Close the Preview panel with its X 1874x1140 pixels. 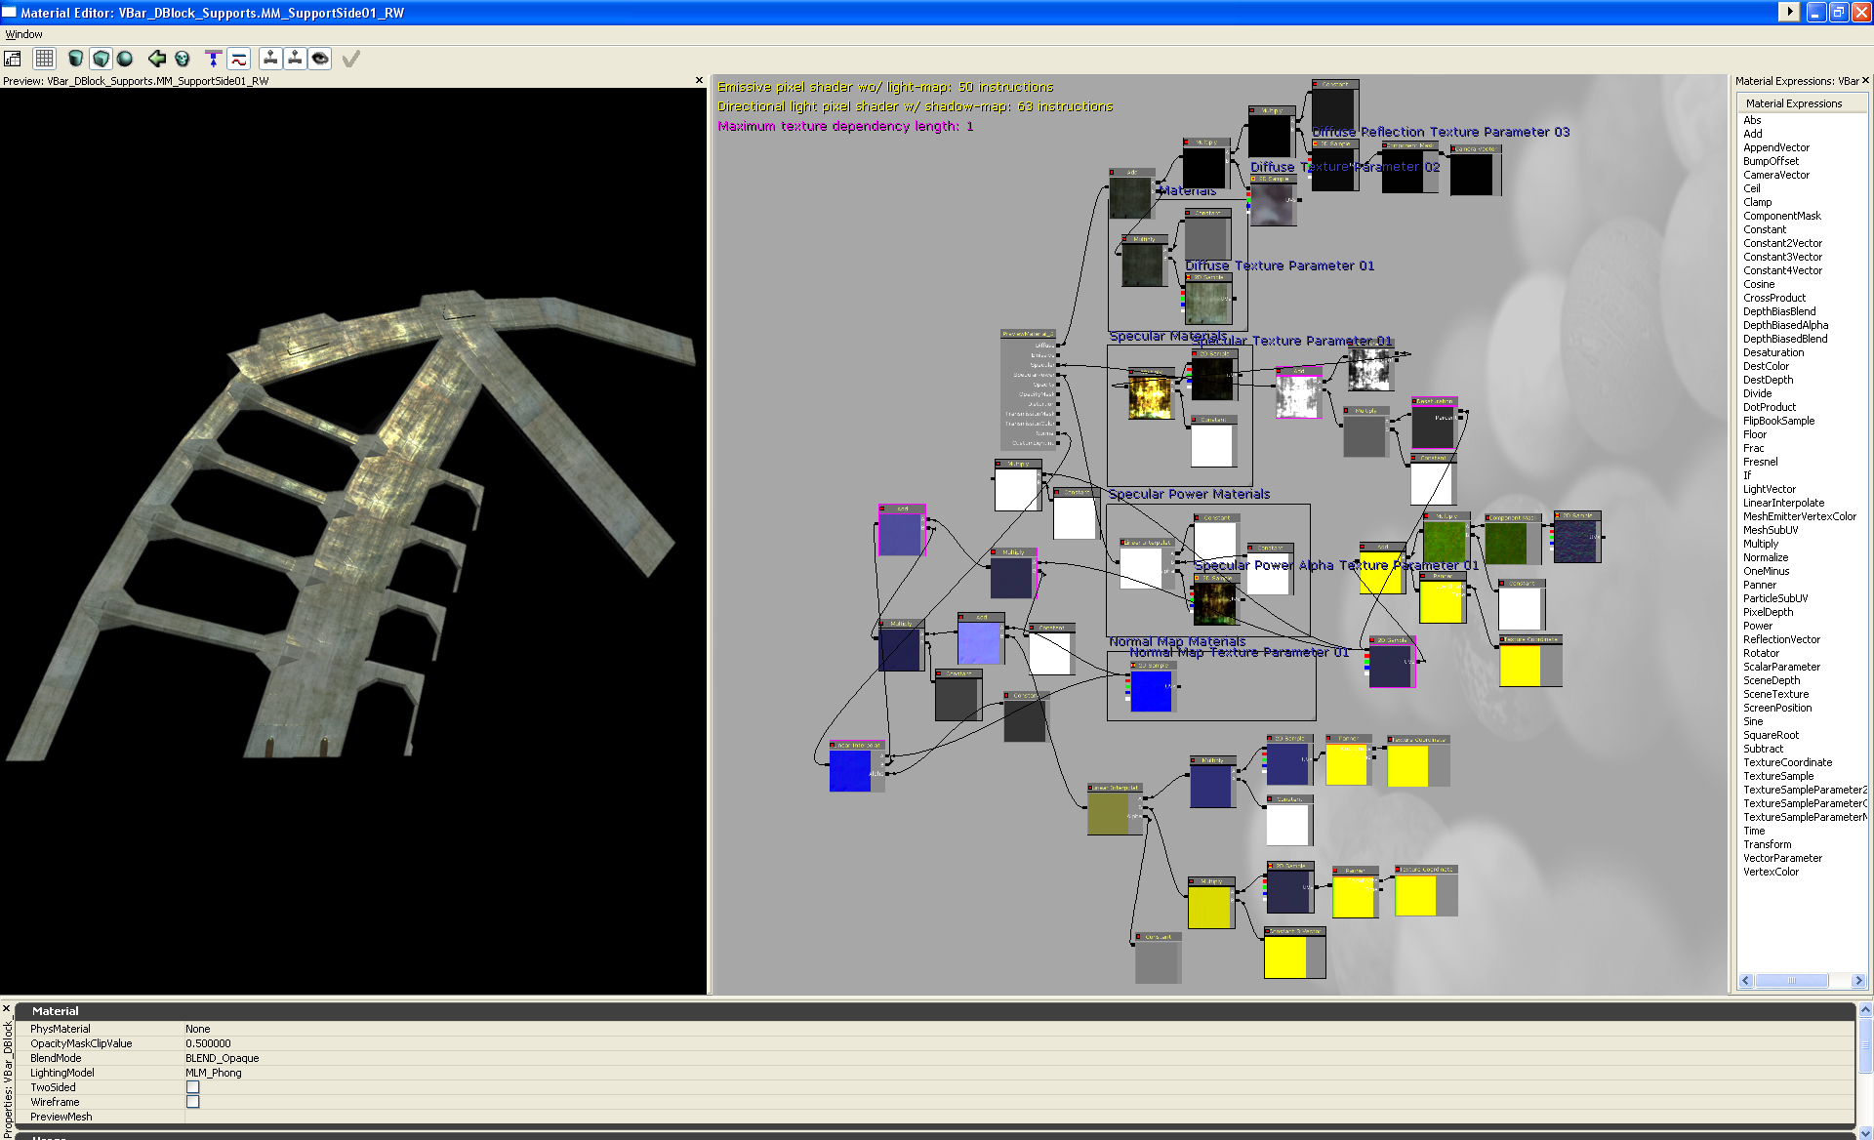pos(699,80)
